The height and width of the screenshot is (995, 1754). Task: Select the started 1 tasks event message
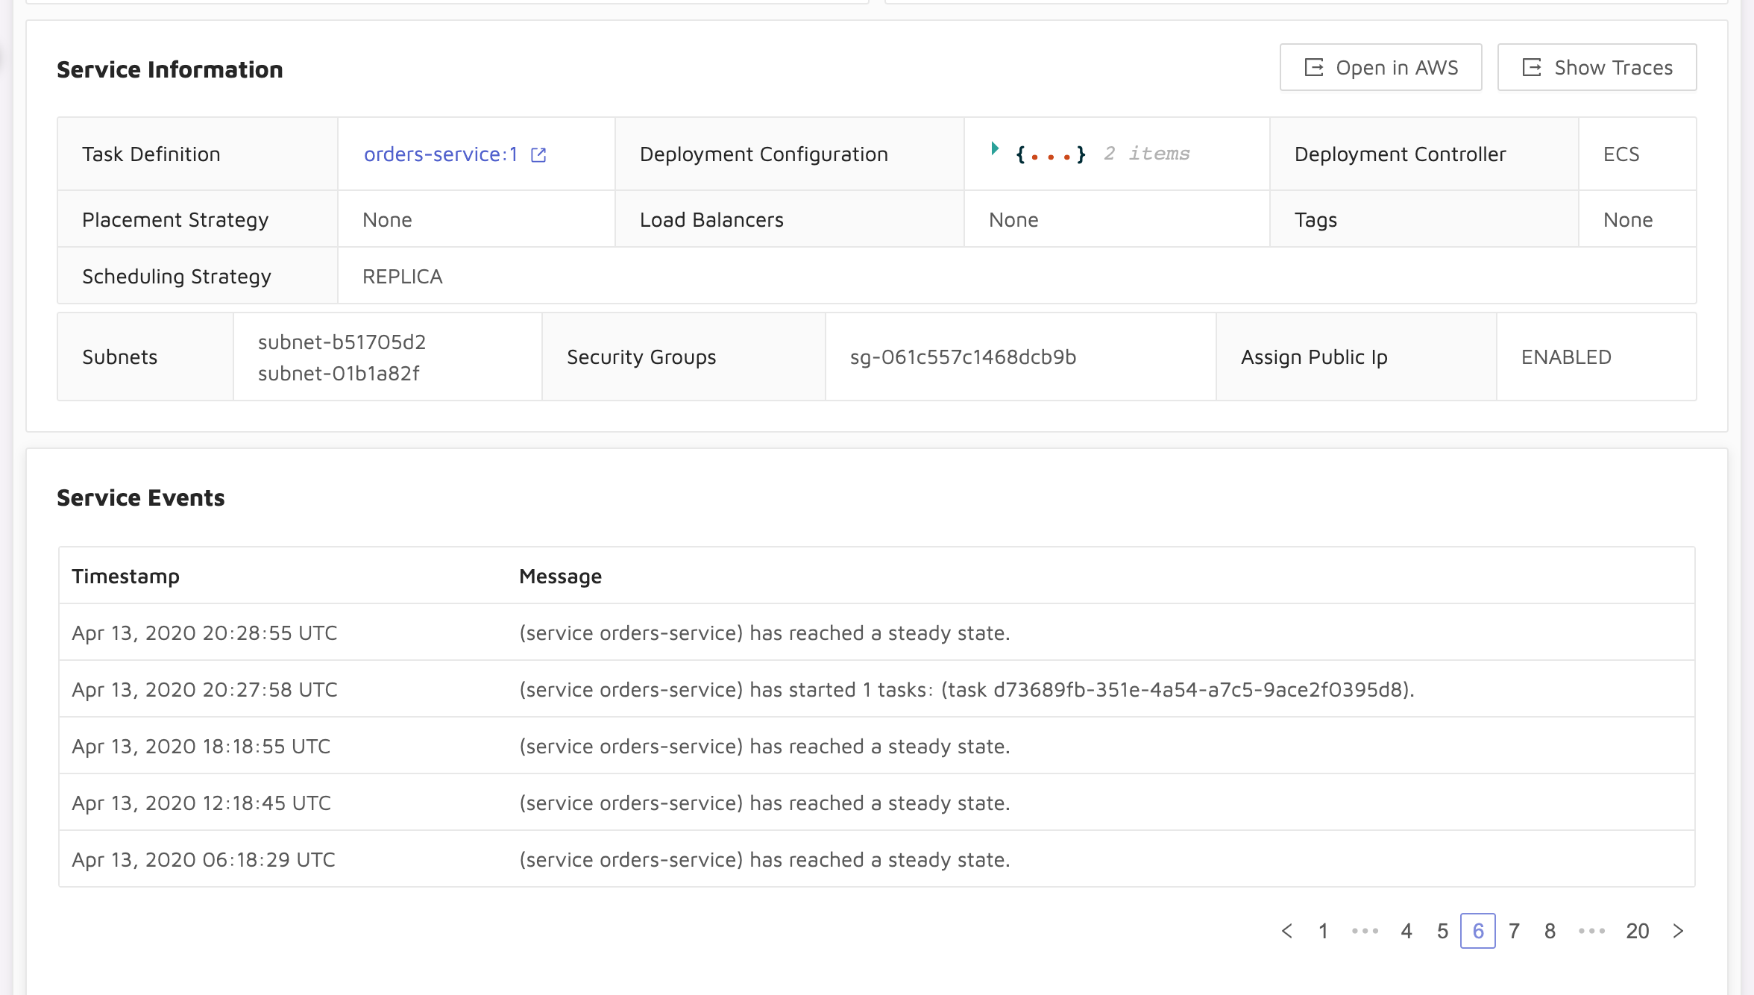tap(966, 690)
